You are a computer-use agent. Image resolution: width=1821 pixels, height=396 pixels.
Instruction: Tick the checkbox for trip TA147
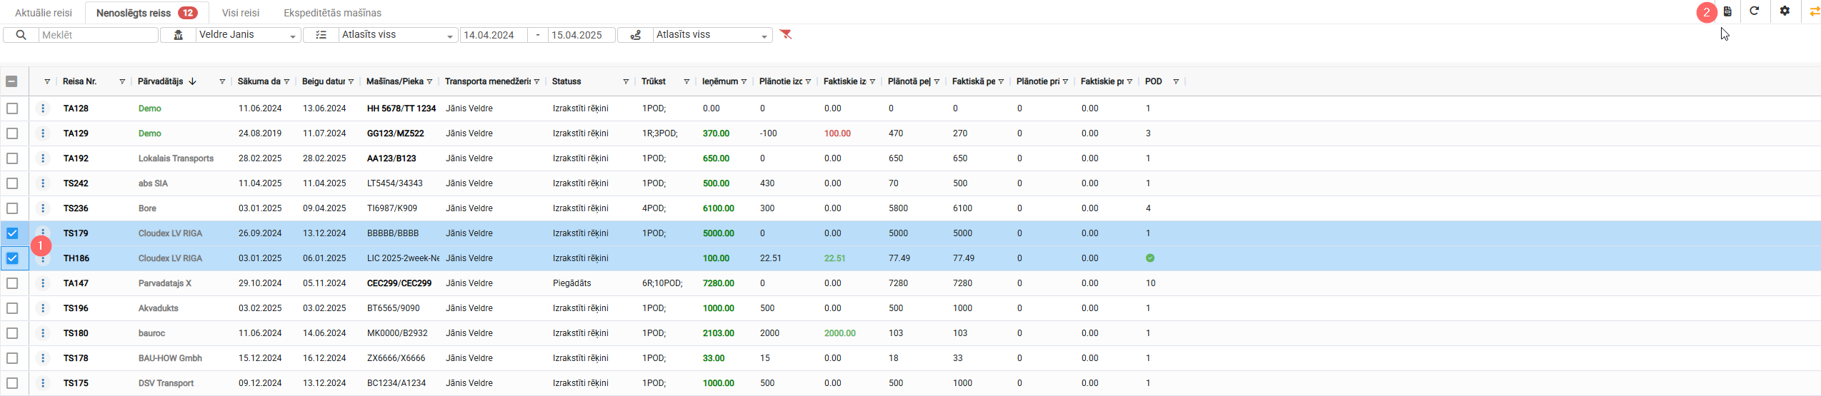[12, 283]
